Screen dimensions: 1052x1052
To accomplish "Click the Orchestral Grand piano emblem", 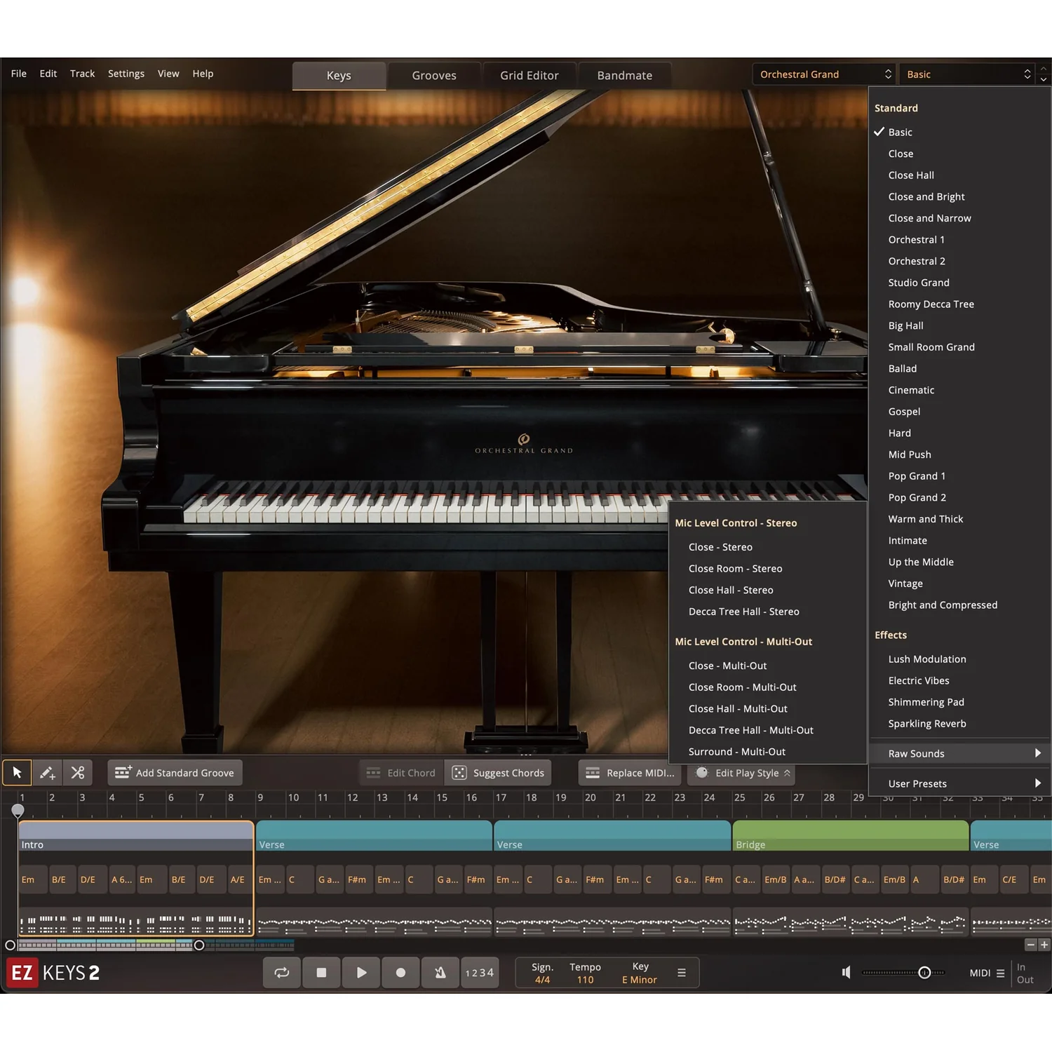I will 524,444.
